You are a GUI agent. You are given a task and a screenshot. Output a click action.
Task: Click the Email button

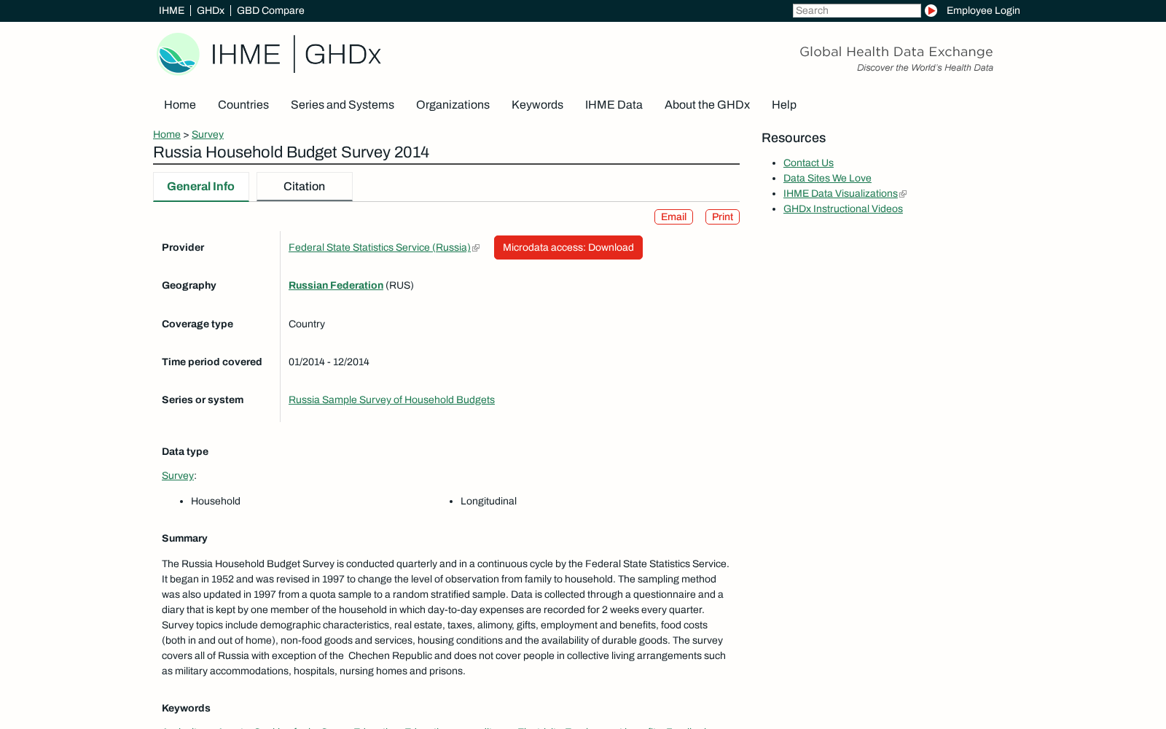pos(673,217)
